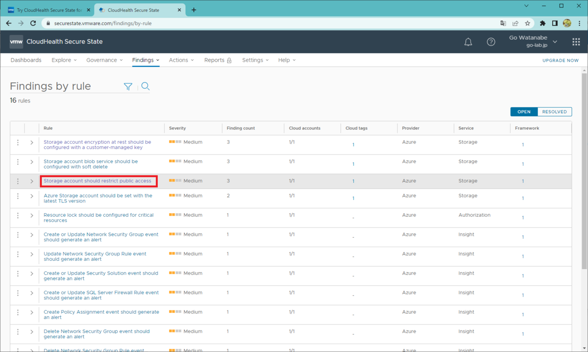
Task: Sort by the Finding count column header
Action: pyautogui.click(x=241, y=128)
